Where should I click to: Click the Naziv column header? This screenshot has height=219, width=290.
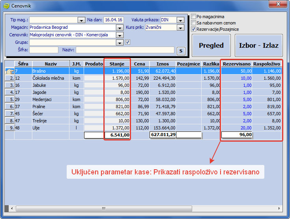click(x=51, y=64)
